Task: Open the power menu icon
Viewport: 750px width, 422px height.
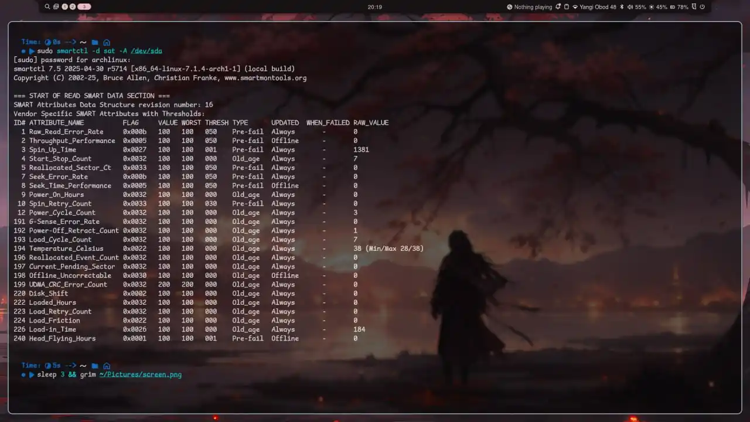Action: 702,7
